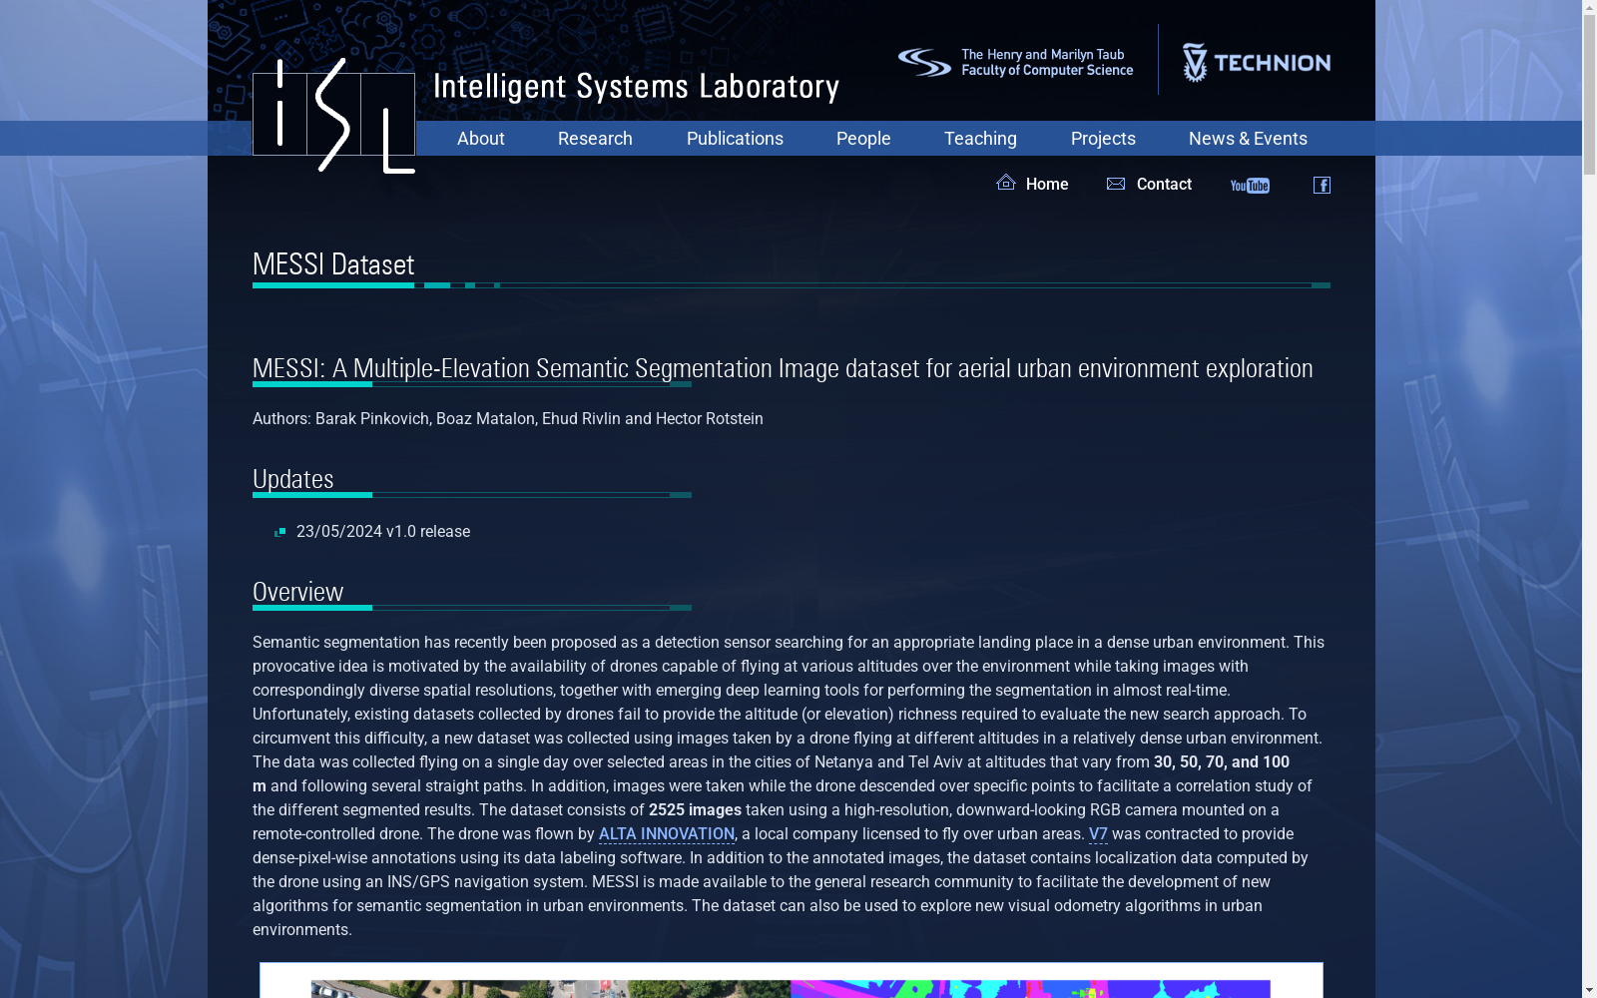Click the vertical scrollbar thumb

(x=1589, y=95)
